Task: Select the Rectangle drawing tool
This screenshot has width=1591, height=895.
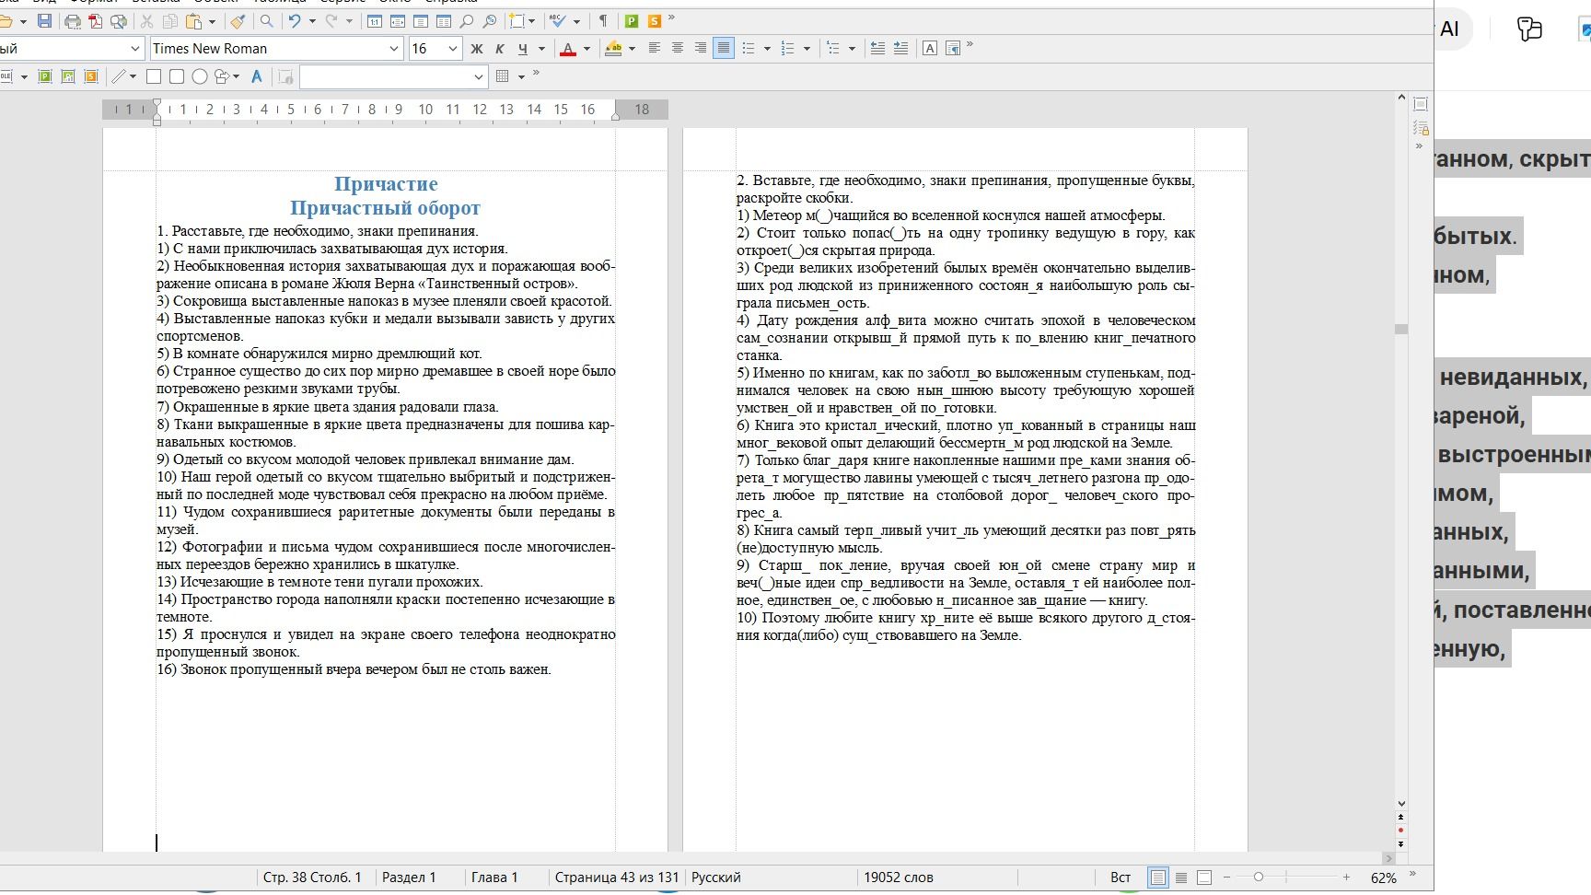Action: point(154,76)
